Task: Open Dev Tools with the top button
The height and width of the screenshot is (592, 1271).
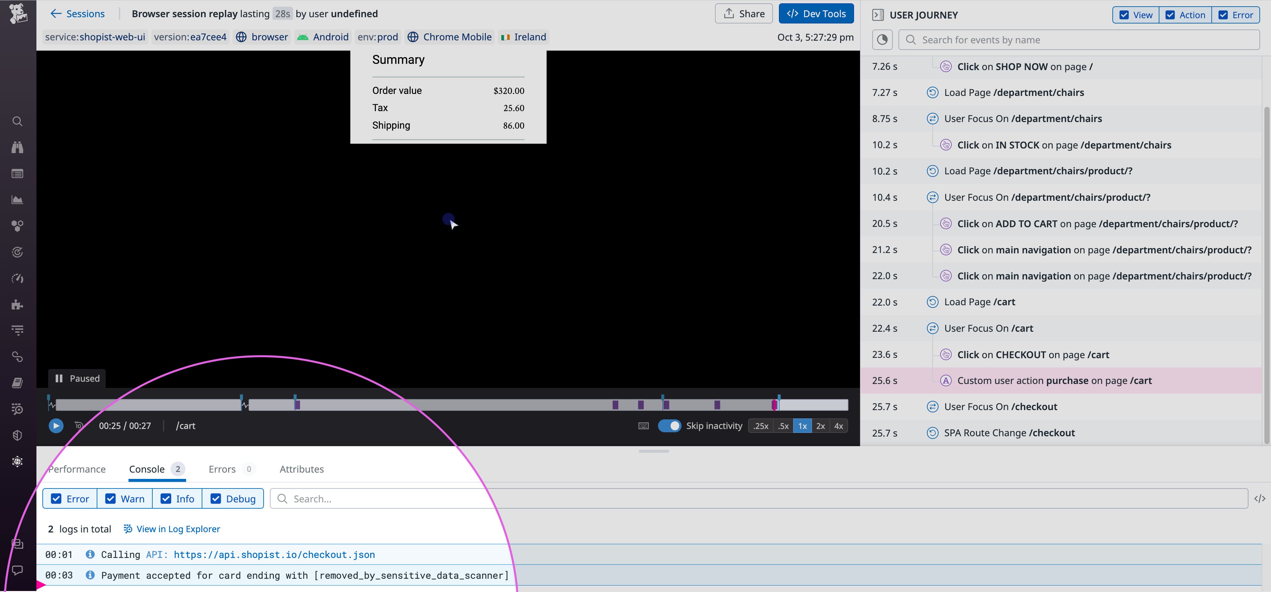Action: (x=816, y=13)
